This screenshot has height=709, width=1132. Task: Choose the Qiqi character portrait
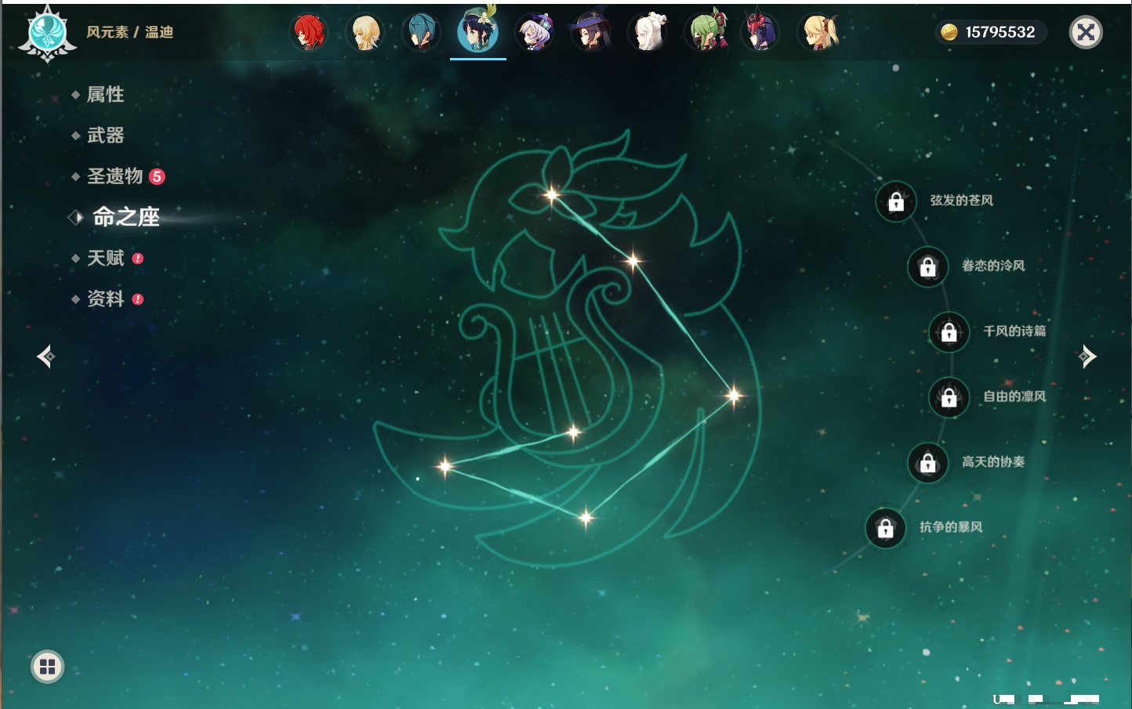[535, 33]
